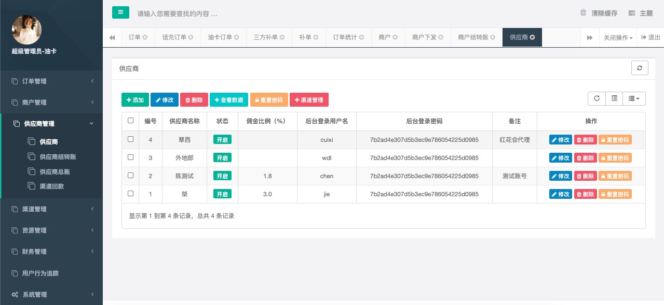Image resolution: width=664 pixels, height=305 pixels.
Task: Close the 订单 tab using its x icon
Action: (145, 37)
